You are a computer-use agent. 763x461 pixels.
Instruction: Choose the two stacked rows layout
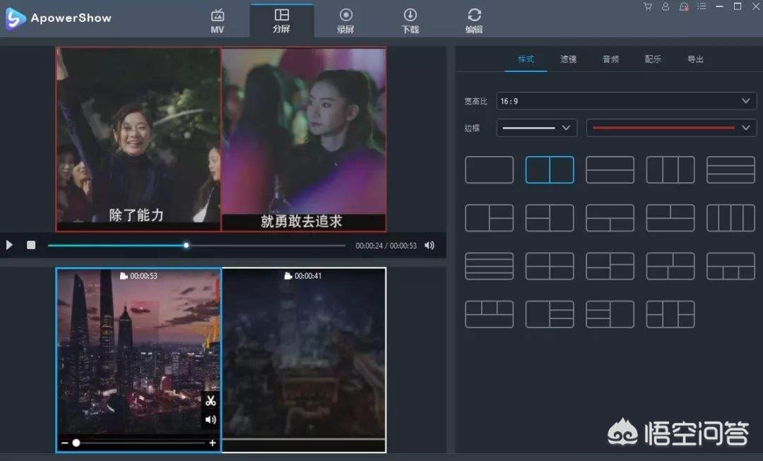point(610,169)
